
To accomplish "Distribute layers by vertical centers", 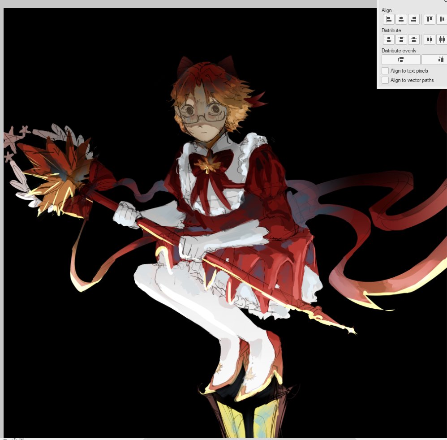I will pos(401,39).
